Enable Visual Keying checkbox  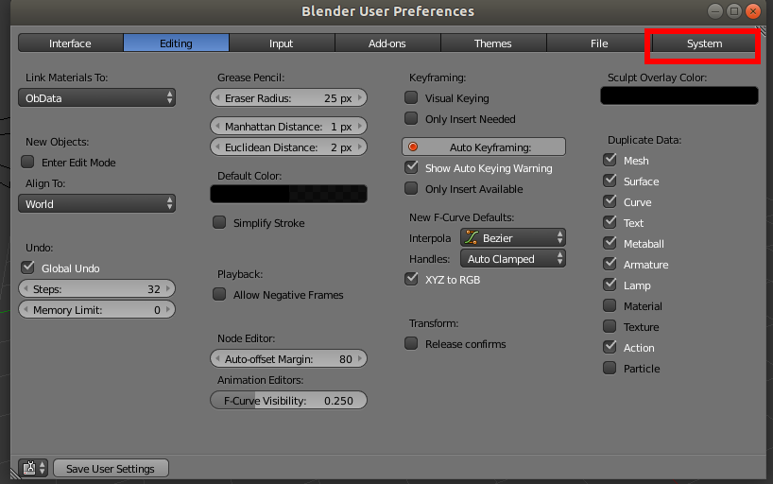[411, 97]
